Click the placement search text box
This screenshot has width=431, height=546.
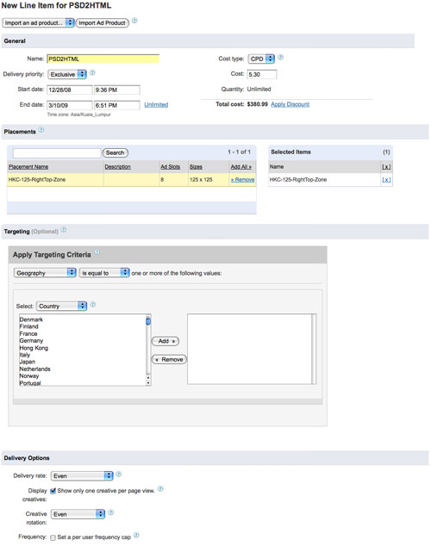click(x=57, y=153)
